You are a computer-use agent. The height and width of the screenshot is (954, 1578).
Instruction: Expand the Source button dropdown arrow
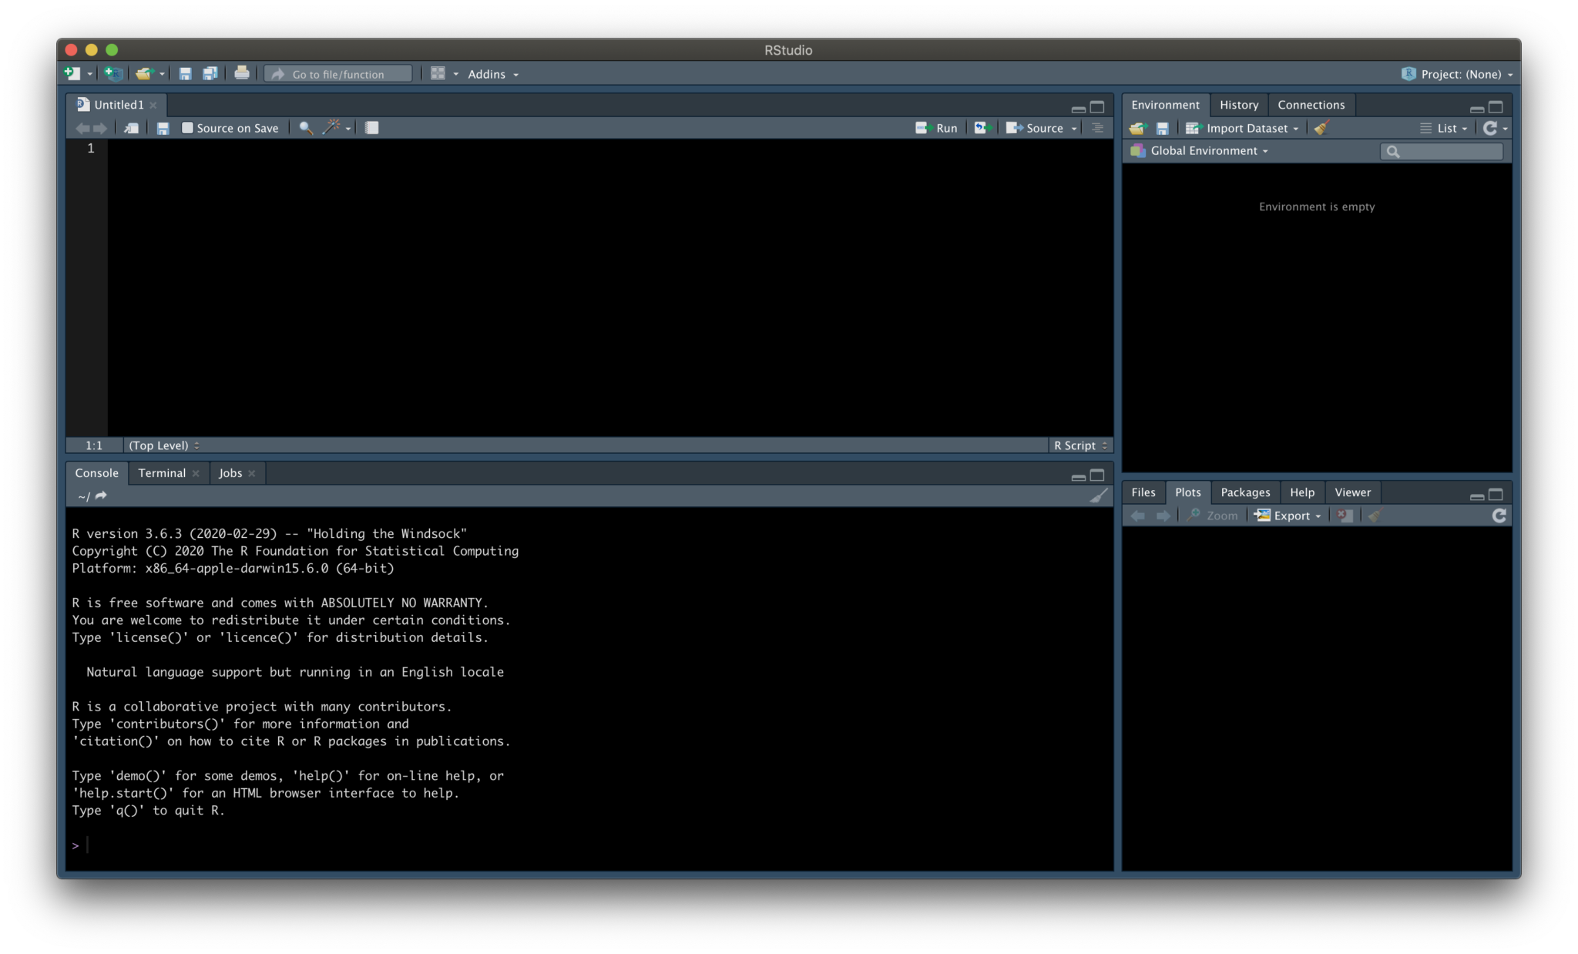pos(1074,129)
